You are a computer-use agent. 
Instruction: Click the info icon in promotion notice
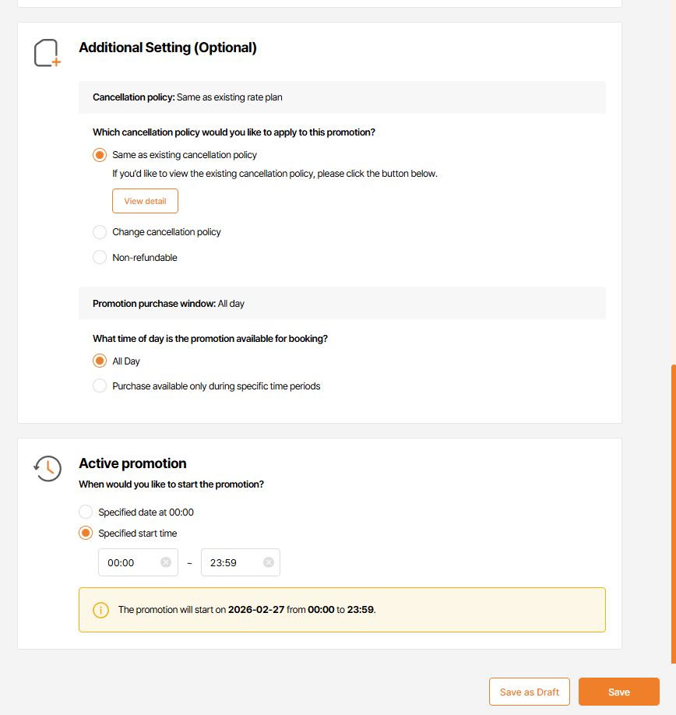coord(100,610)
